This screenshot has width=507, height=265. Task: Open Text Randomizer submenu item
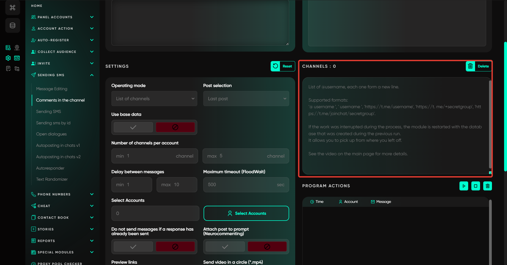52,179
